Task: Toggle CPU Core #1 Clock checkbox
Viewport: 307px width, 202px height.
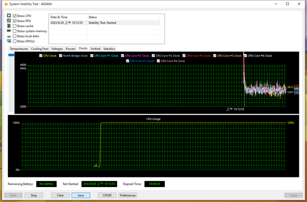Action: coord(92,56)
